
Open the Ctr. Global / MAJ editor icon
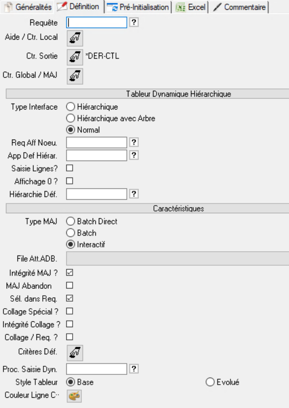[x=75, y=76]
